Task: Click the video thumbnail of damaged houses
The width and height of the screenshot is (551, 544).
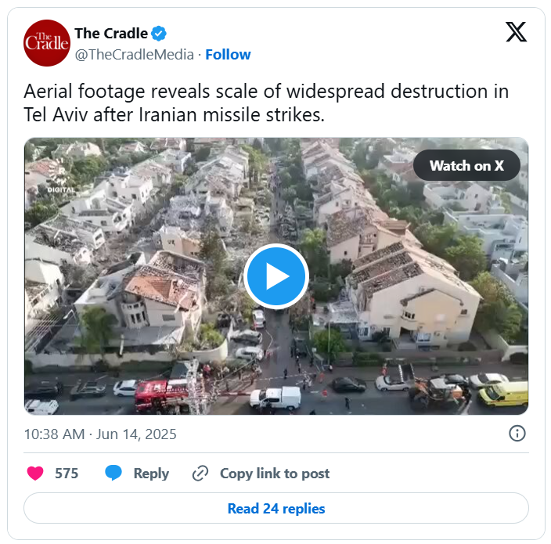Action: pos(276,276)
